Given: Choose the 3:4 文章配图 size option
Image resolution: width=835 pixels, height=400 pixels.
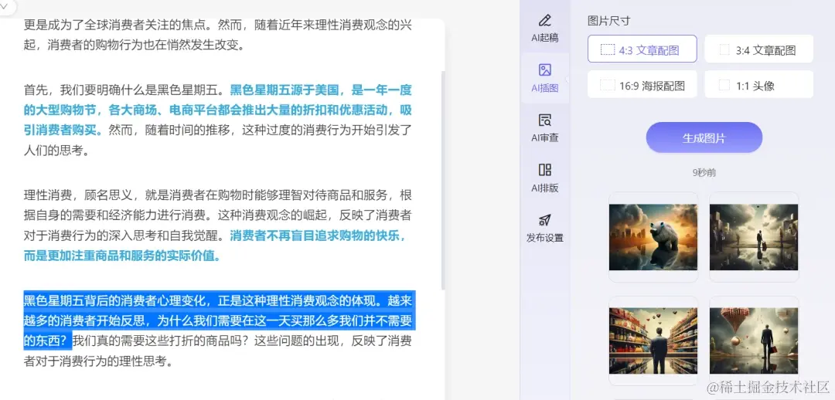Looking at the screenshot, I should [x=759, y=49].
